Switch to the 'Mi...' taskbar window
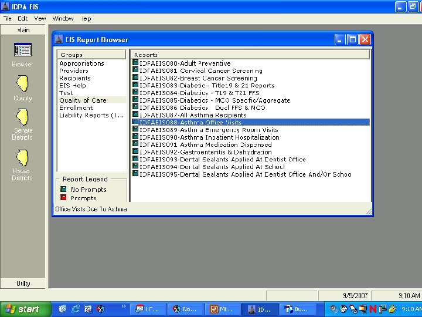 pos(222,309)
